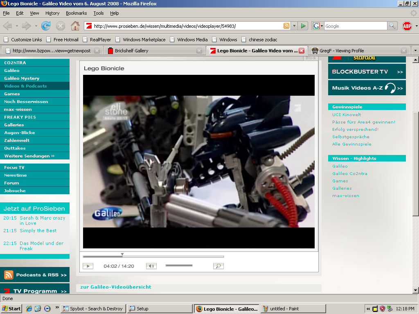Open the Setup window from taskbar

tap(160, 309)
